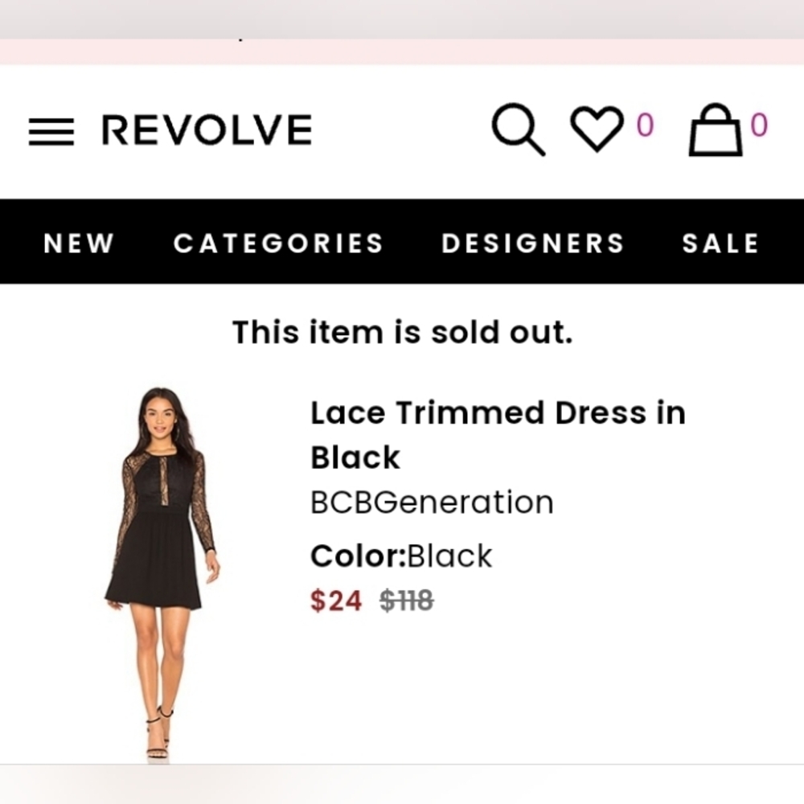Open the CATEGORIES menu
The height and width of the screenshot is (804, 804).
tap(278, 243)
